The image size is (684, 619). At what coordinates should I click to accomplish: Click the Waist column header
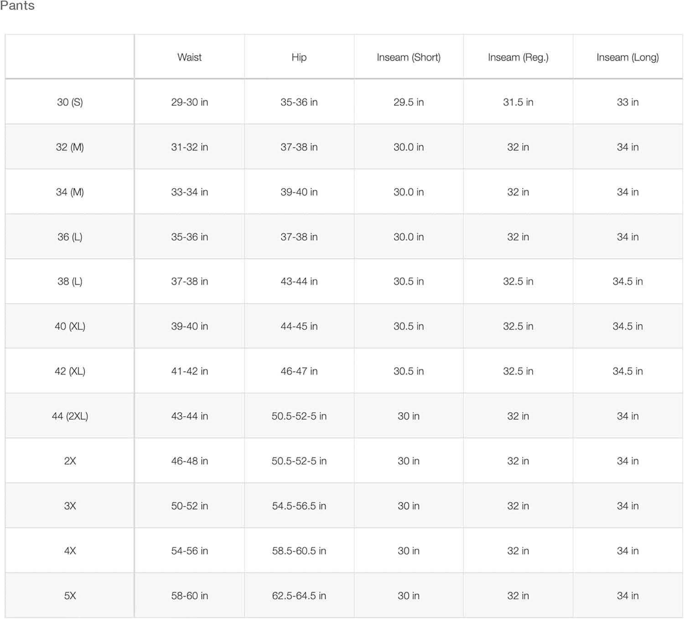[189, 57]
